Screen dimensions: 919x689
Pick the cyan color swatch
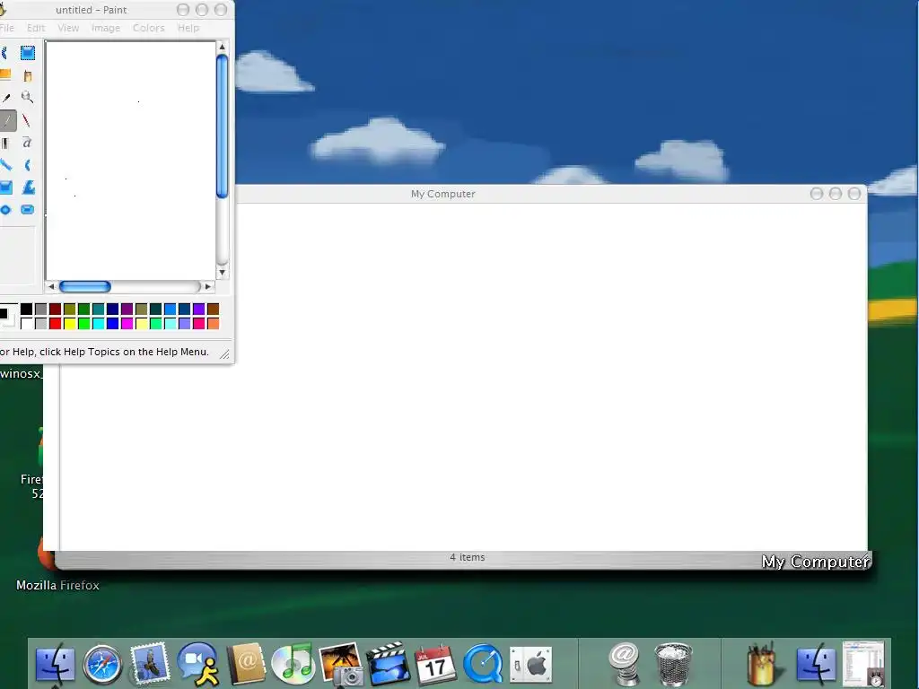point(99,323)
